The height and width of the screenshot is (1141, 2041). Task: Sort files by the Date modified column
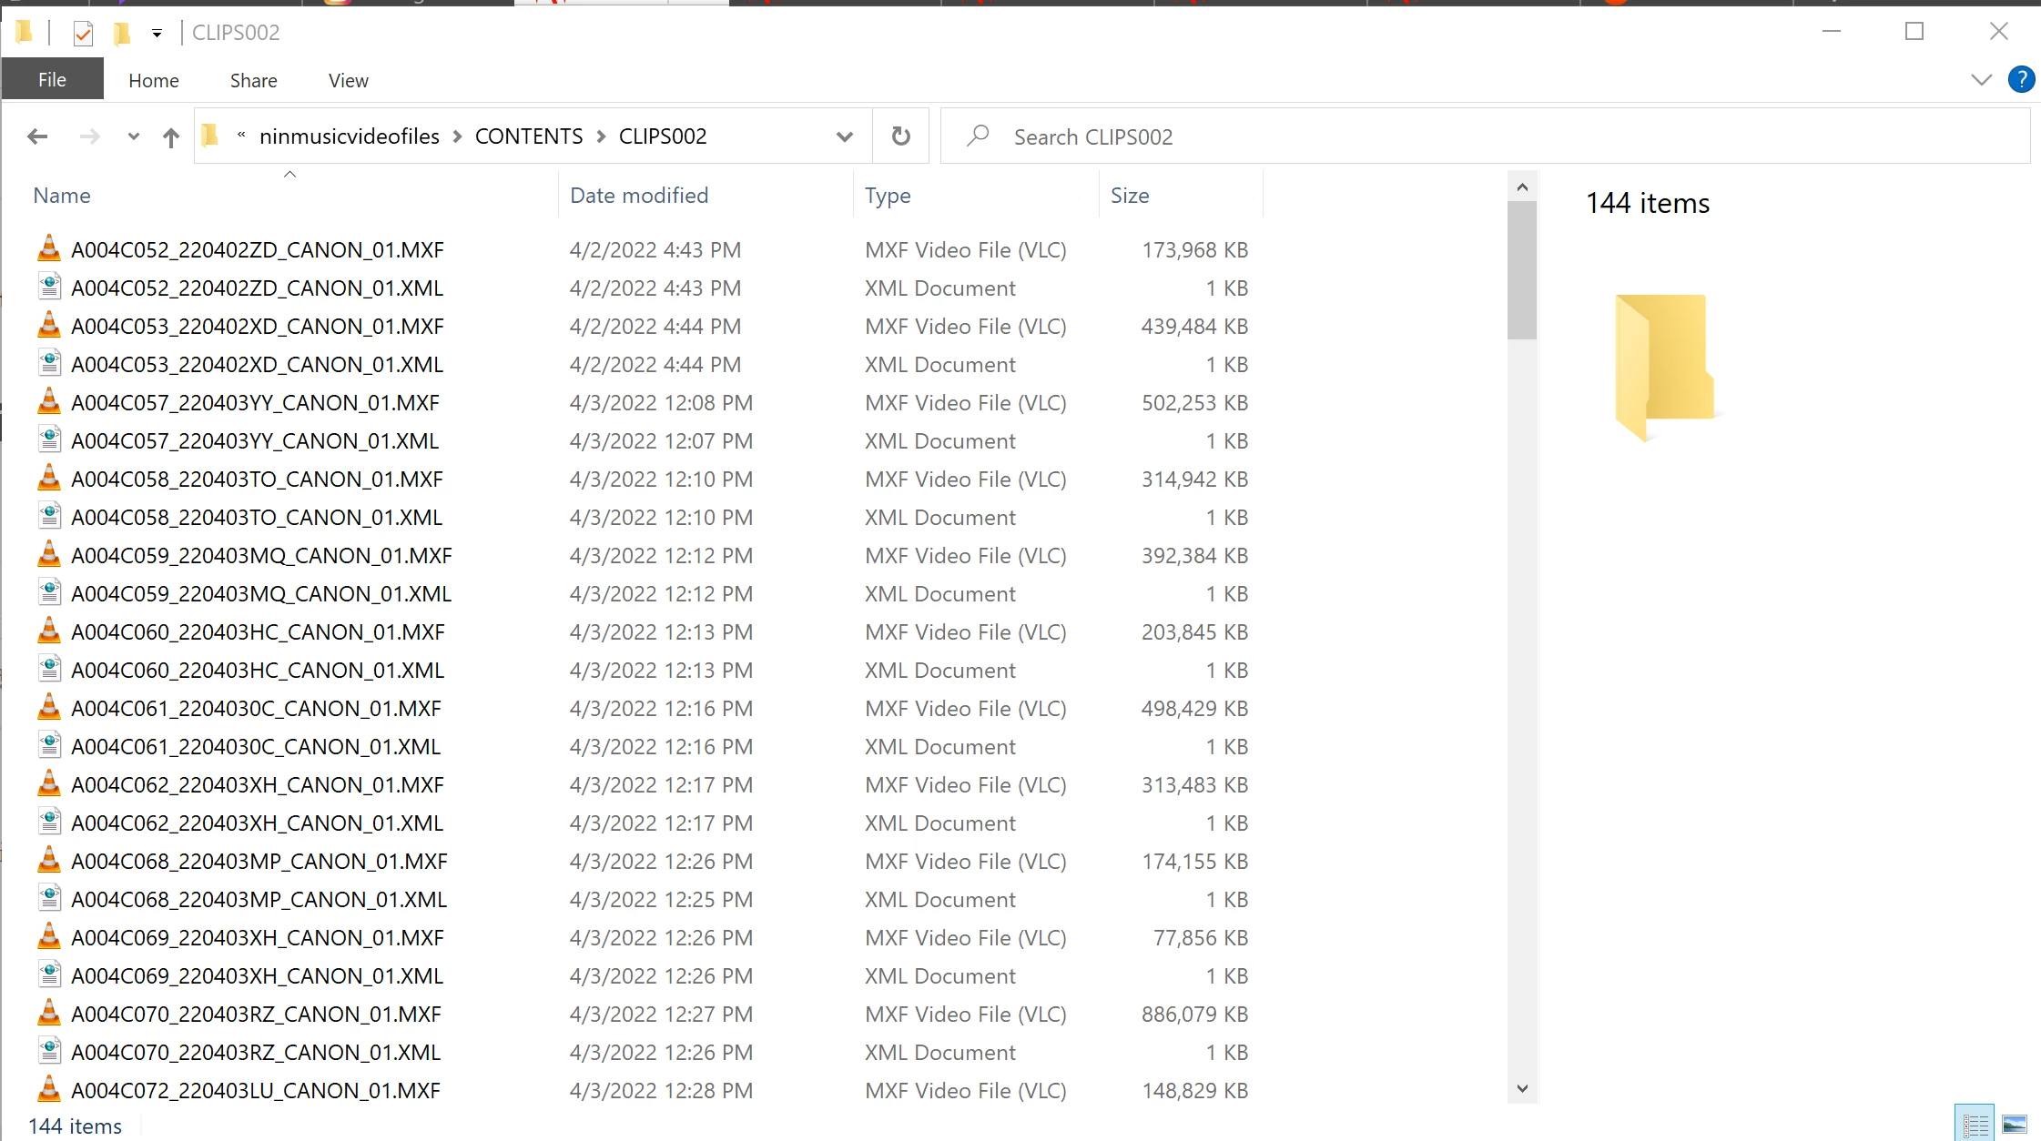coord(639,196)
